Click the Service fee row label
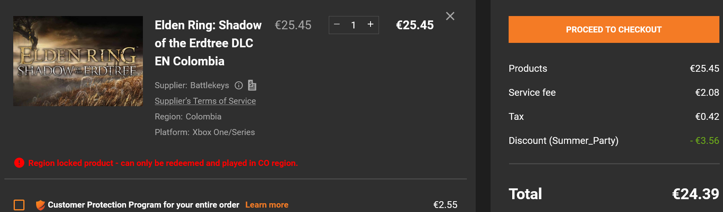The width and height of the screenshot is (723, 212). (x=532, y=93)
